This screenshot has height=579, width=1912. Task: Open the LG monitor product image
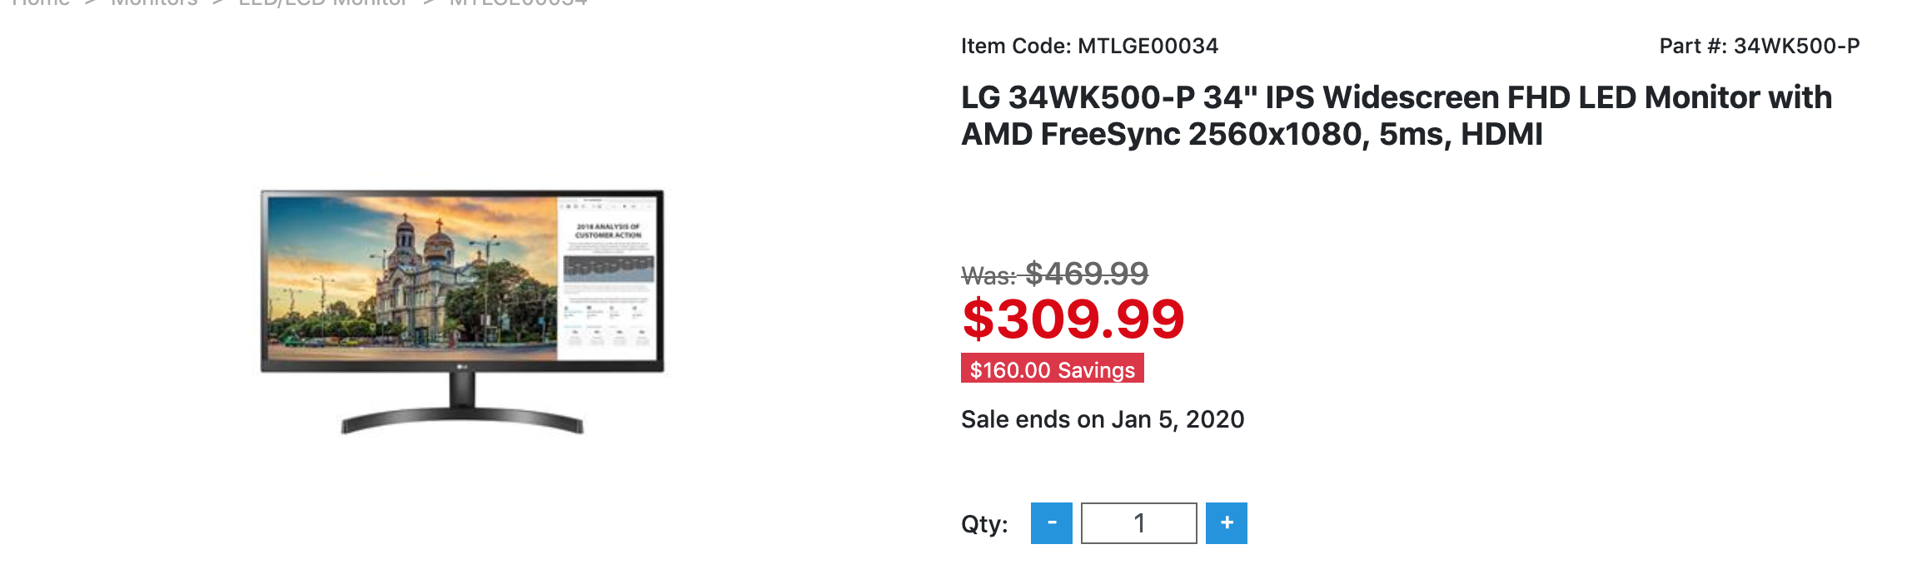(463, 311)
